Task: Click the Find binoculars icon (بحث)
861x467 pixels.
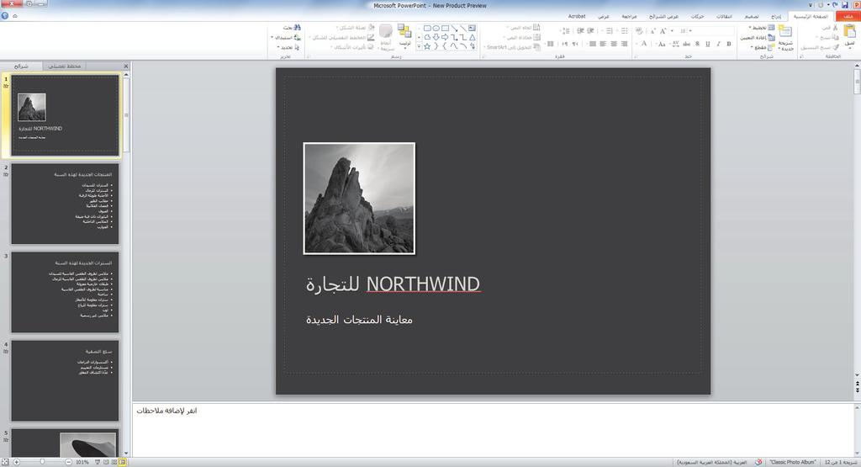Action: coord(297,28)
